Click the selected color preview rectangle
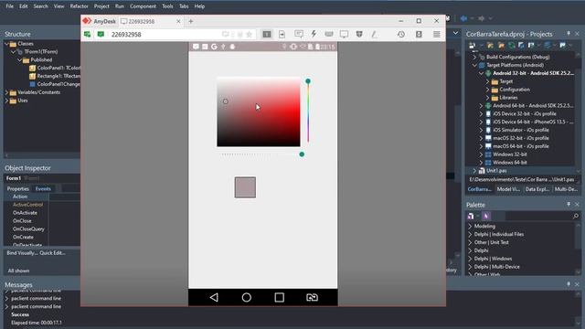 tap(245, 187)
